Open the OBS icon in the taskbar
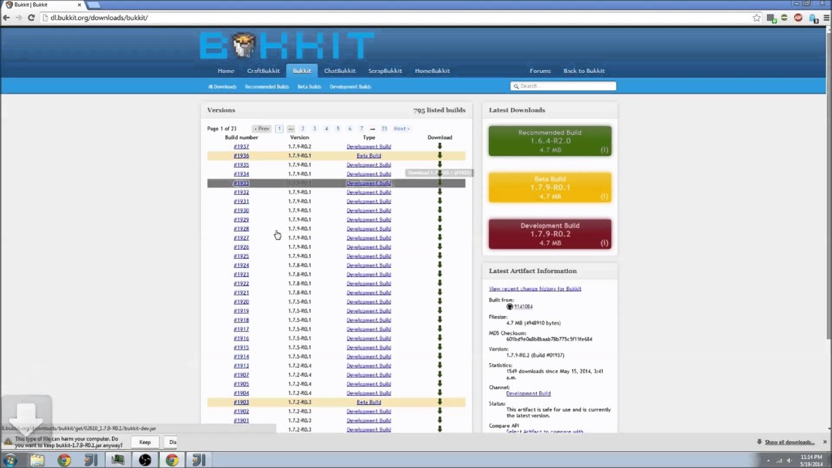The image size is (832, 468). tap(145, 460)
